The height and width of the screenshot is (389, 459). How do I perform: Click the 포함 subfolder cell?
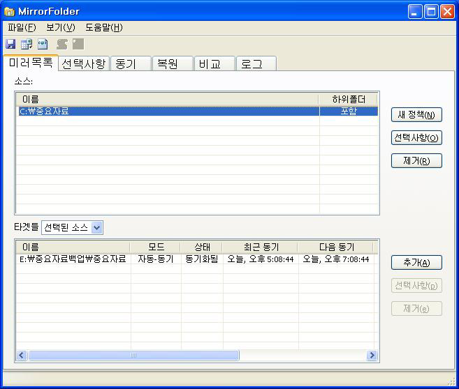click(349, 112)
